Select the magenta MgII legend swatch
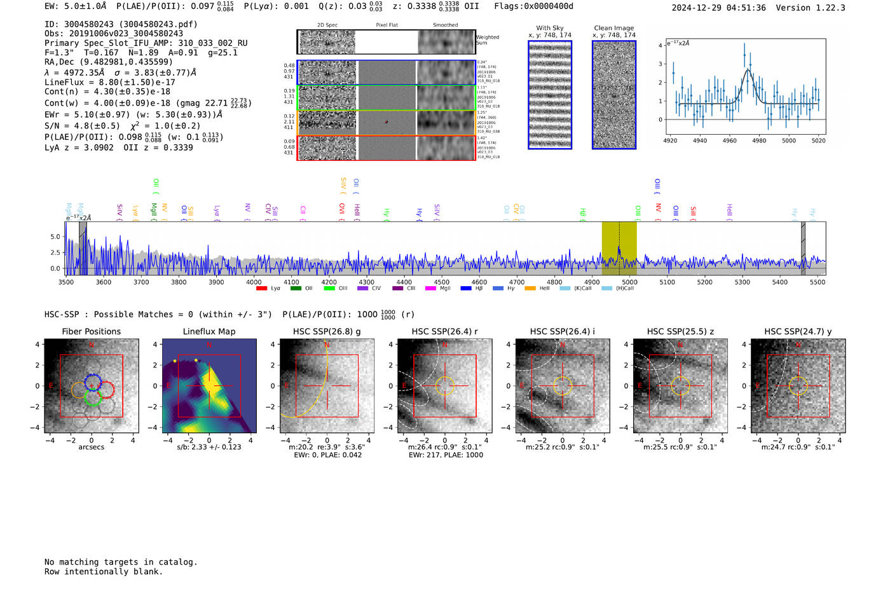Image resolution: width=890 pixels, height=606 pixels. [x=430, y=288]
